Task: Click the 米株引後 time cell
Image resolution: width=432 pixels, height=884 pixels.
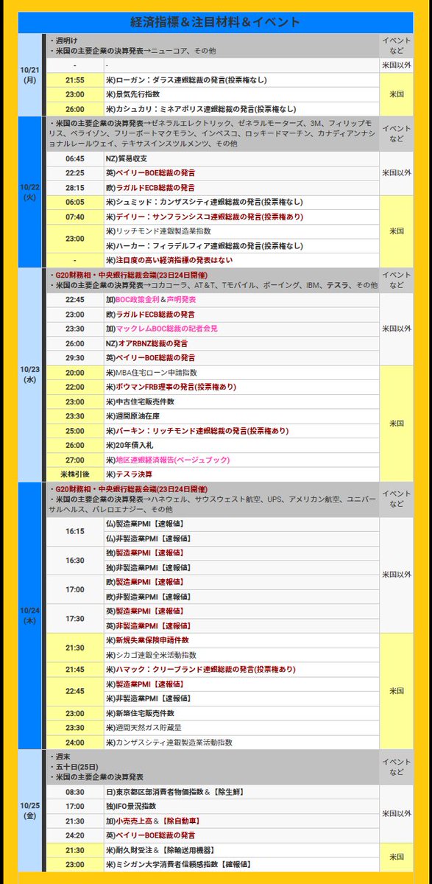Action: coord(74,474)
